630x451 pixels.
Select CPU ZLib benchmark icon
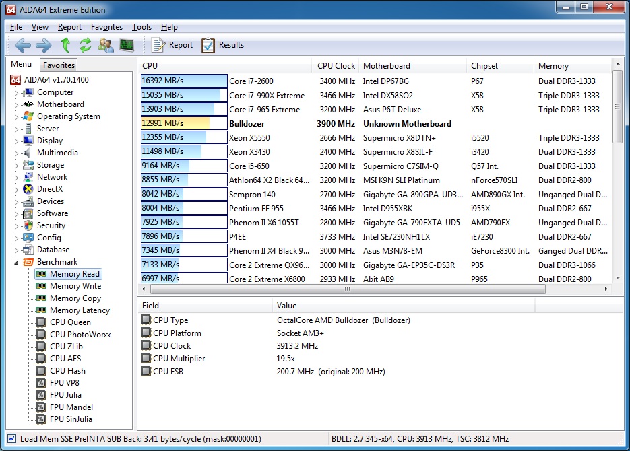41,346
